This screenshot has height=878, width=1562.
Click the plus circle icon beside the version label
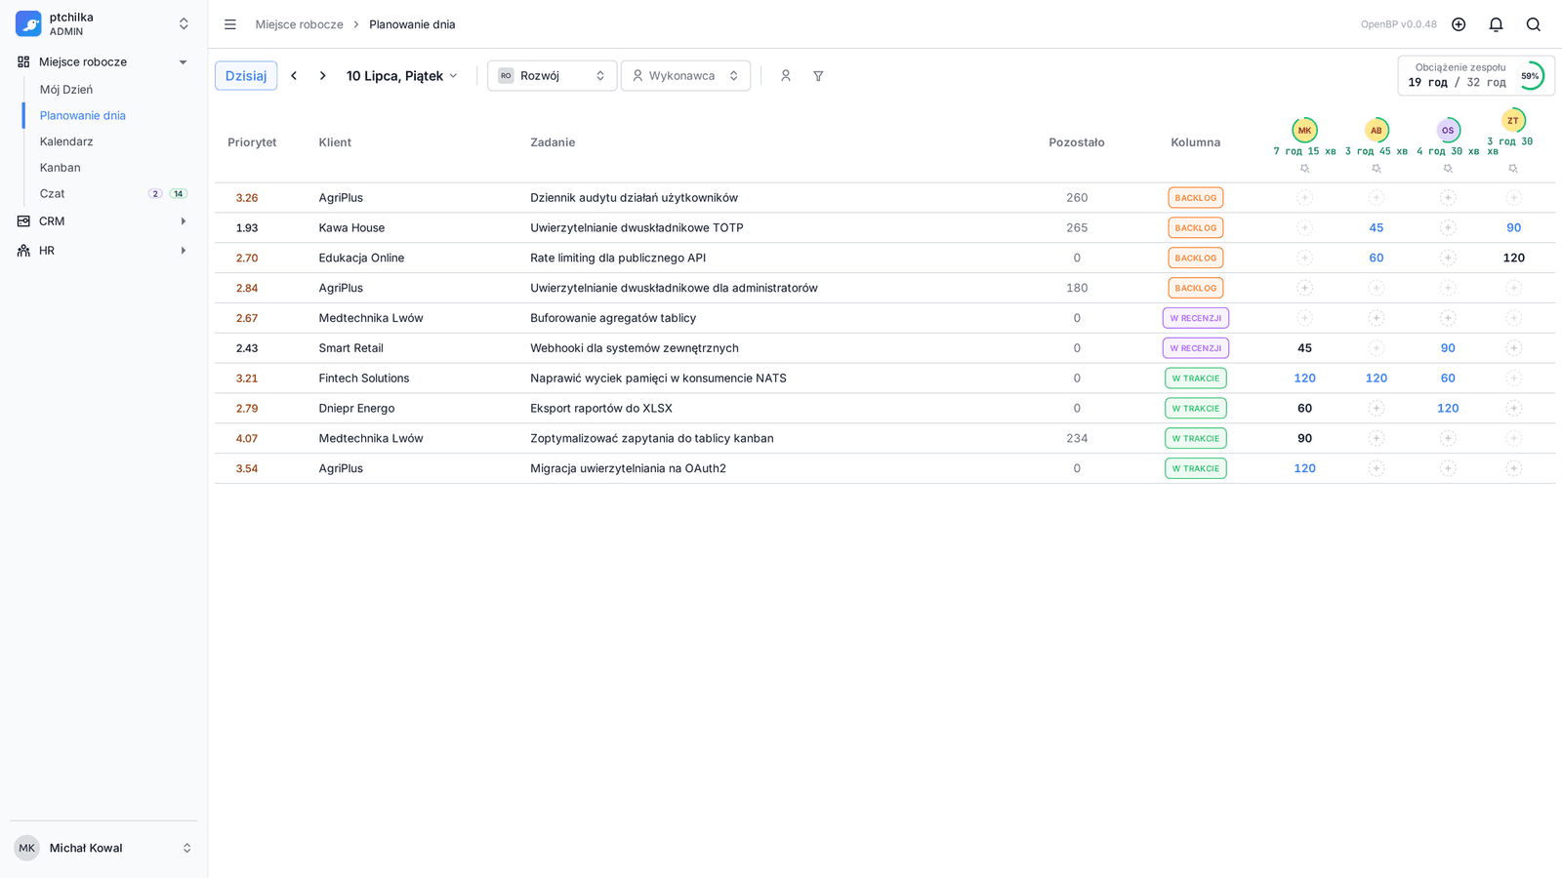(x=1459, y=24)
